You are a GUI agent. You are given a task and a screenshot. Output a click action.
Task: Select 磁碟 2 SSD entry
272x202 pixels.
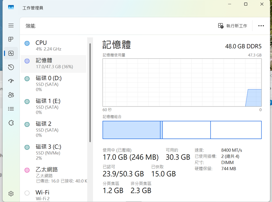pos(53,129)
